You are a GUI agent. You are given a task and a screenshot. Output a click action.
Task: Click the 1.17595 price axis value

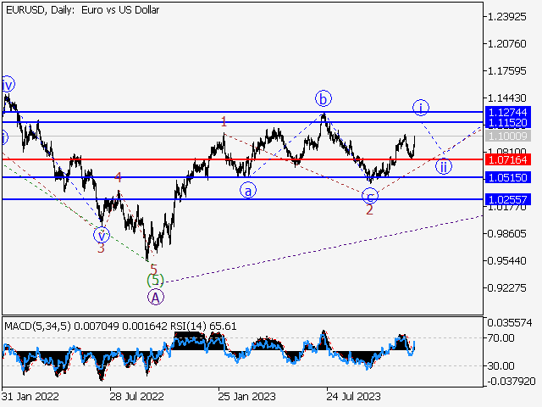(506, 71)
